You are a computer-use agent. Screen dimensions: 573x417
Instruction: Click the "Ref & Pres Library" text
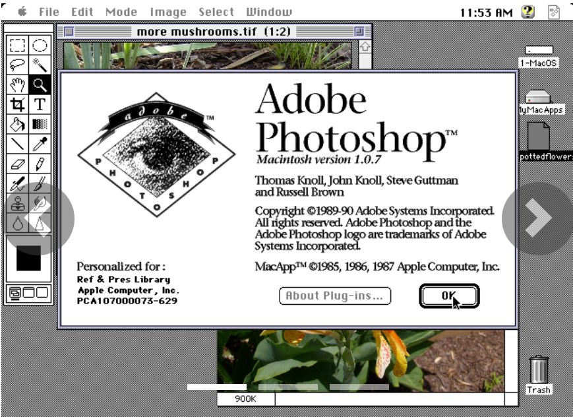pos(123,280)
